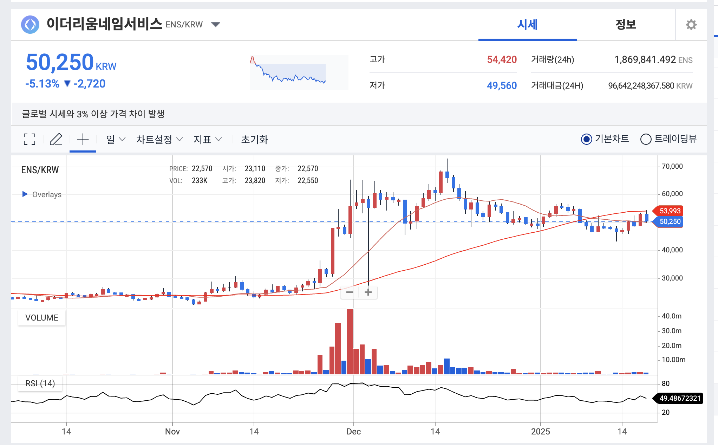Expand the 차트설정 dropdown
718x445 pixels.
159,139
